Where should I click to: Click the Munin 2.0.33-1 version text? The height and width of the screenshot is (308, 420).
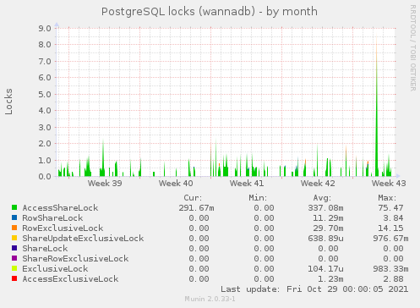click(x=210, y=299)
